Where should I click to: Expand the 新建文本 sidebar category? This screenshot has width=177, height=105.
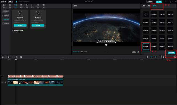coord(6,11)
